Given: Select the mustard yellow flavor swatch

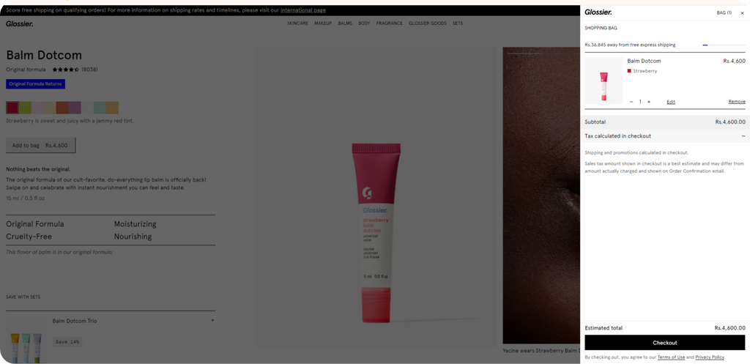Looking at the screenshot, I should (x=112, y=108).
